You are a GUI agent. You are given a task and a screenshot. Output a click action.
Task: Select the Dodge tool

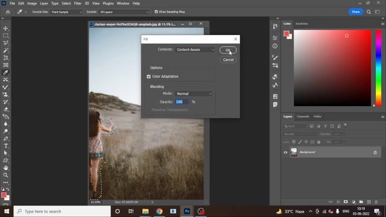coord(5,131)
